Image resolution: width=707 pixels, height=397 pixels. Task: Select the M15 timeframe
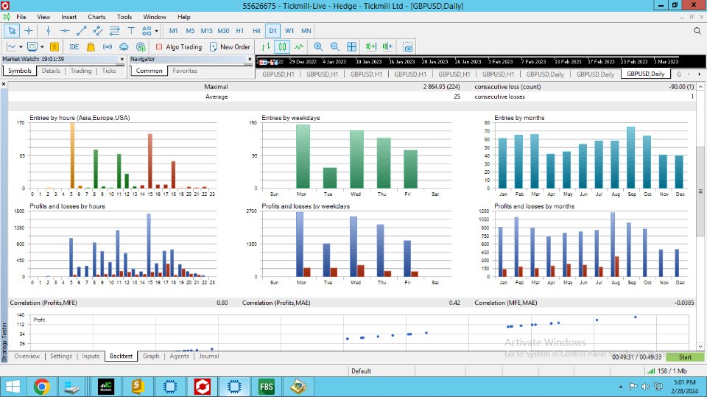[206, 31]
